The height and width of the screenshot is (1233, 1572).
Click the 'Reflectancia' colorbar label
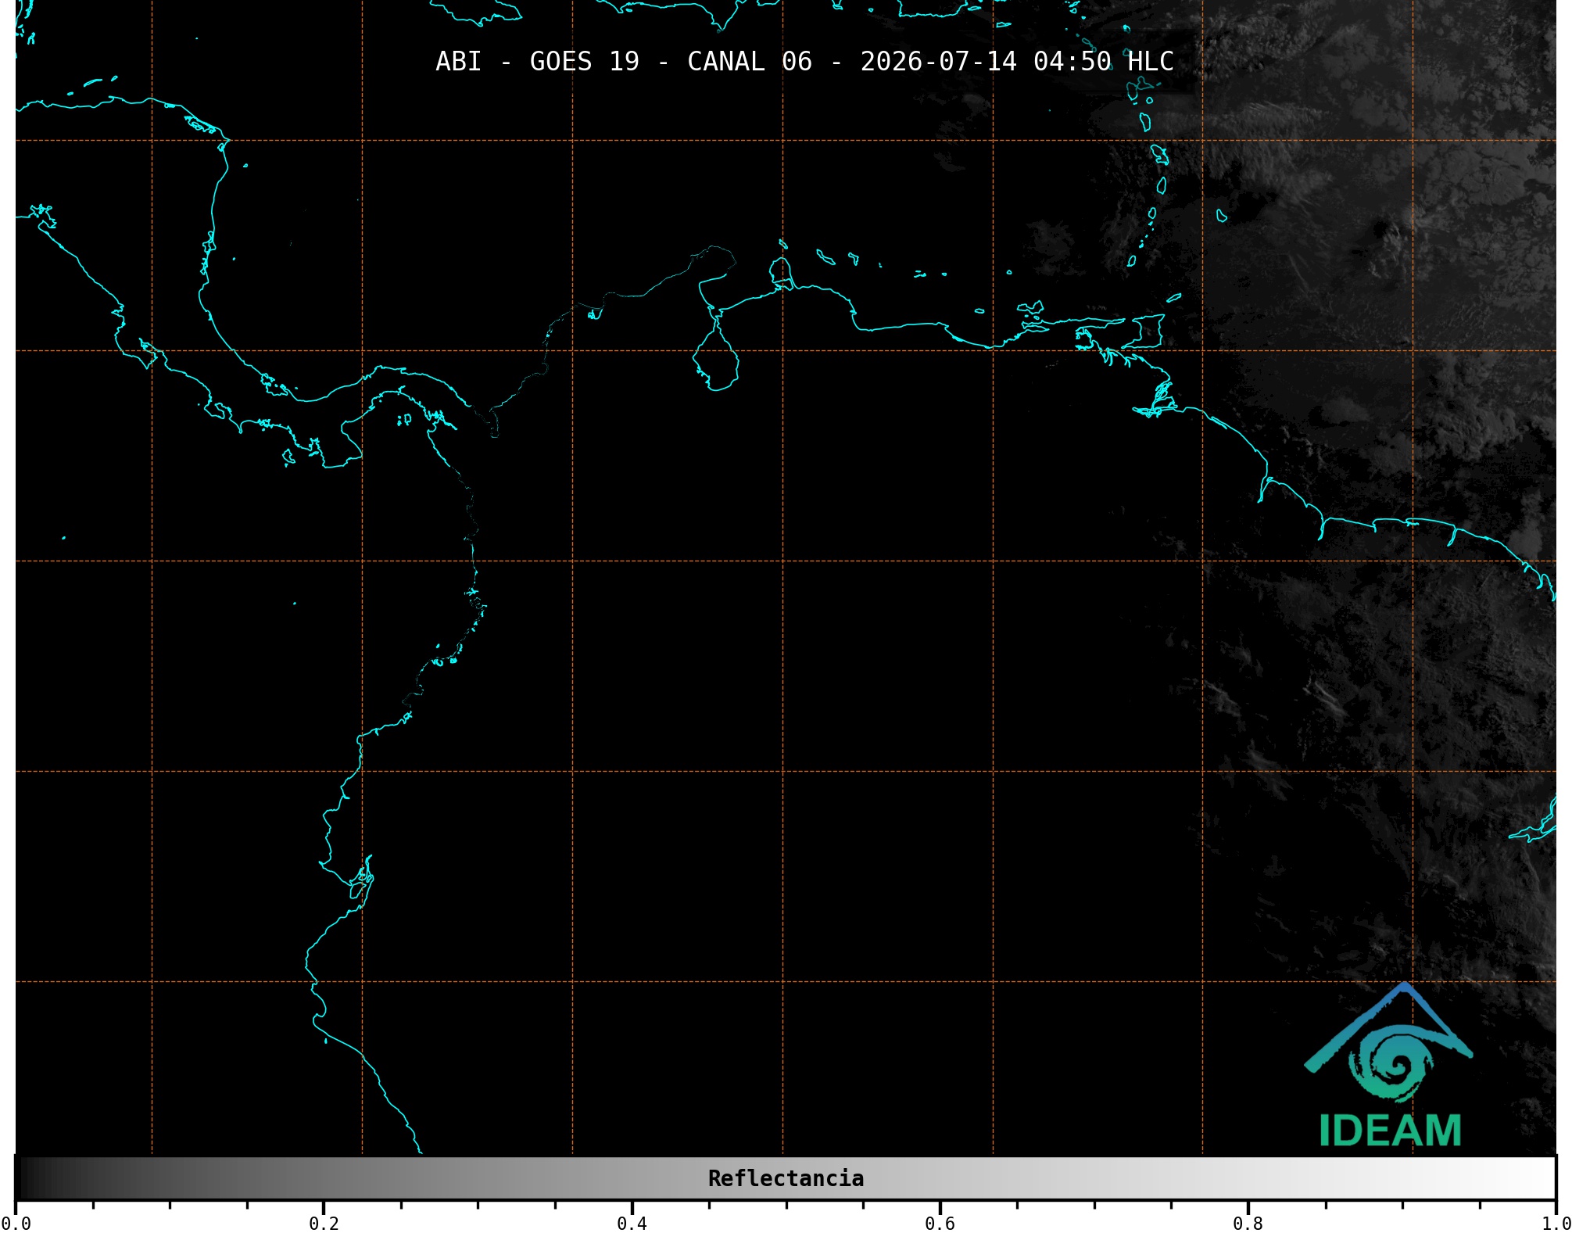(x=786, y=1178)
